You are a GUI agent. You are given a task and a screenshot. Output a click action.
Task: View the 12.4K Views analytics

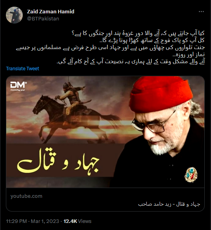click(x=77, y=221)
